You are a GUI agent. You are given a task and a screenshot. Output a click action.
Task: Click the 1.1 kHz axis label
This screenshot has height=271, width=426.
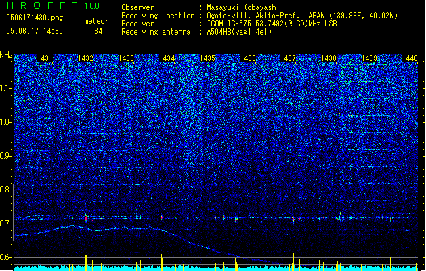point(6,88)
